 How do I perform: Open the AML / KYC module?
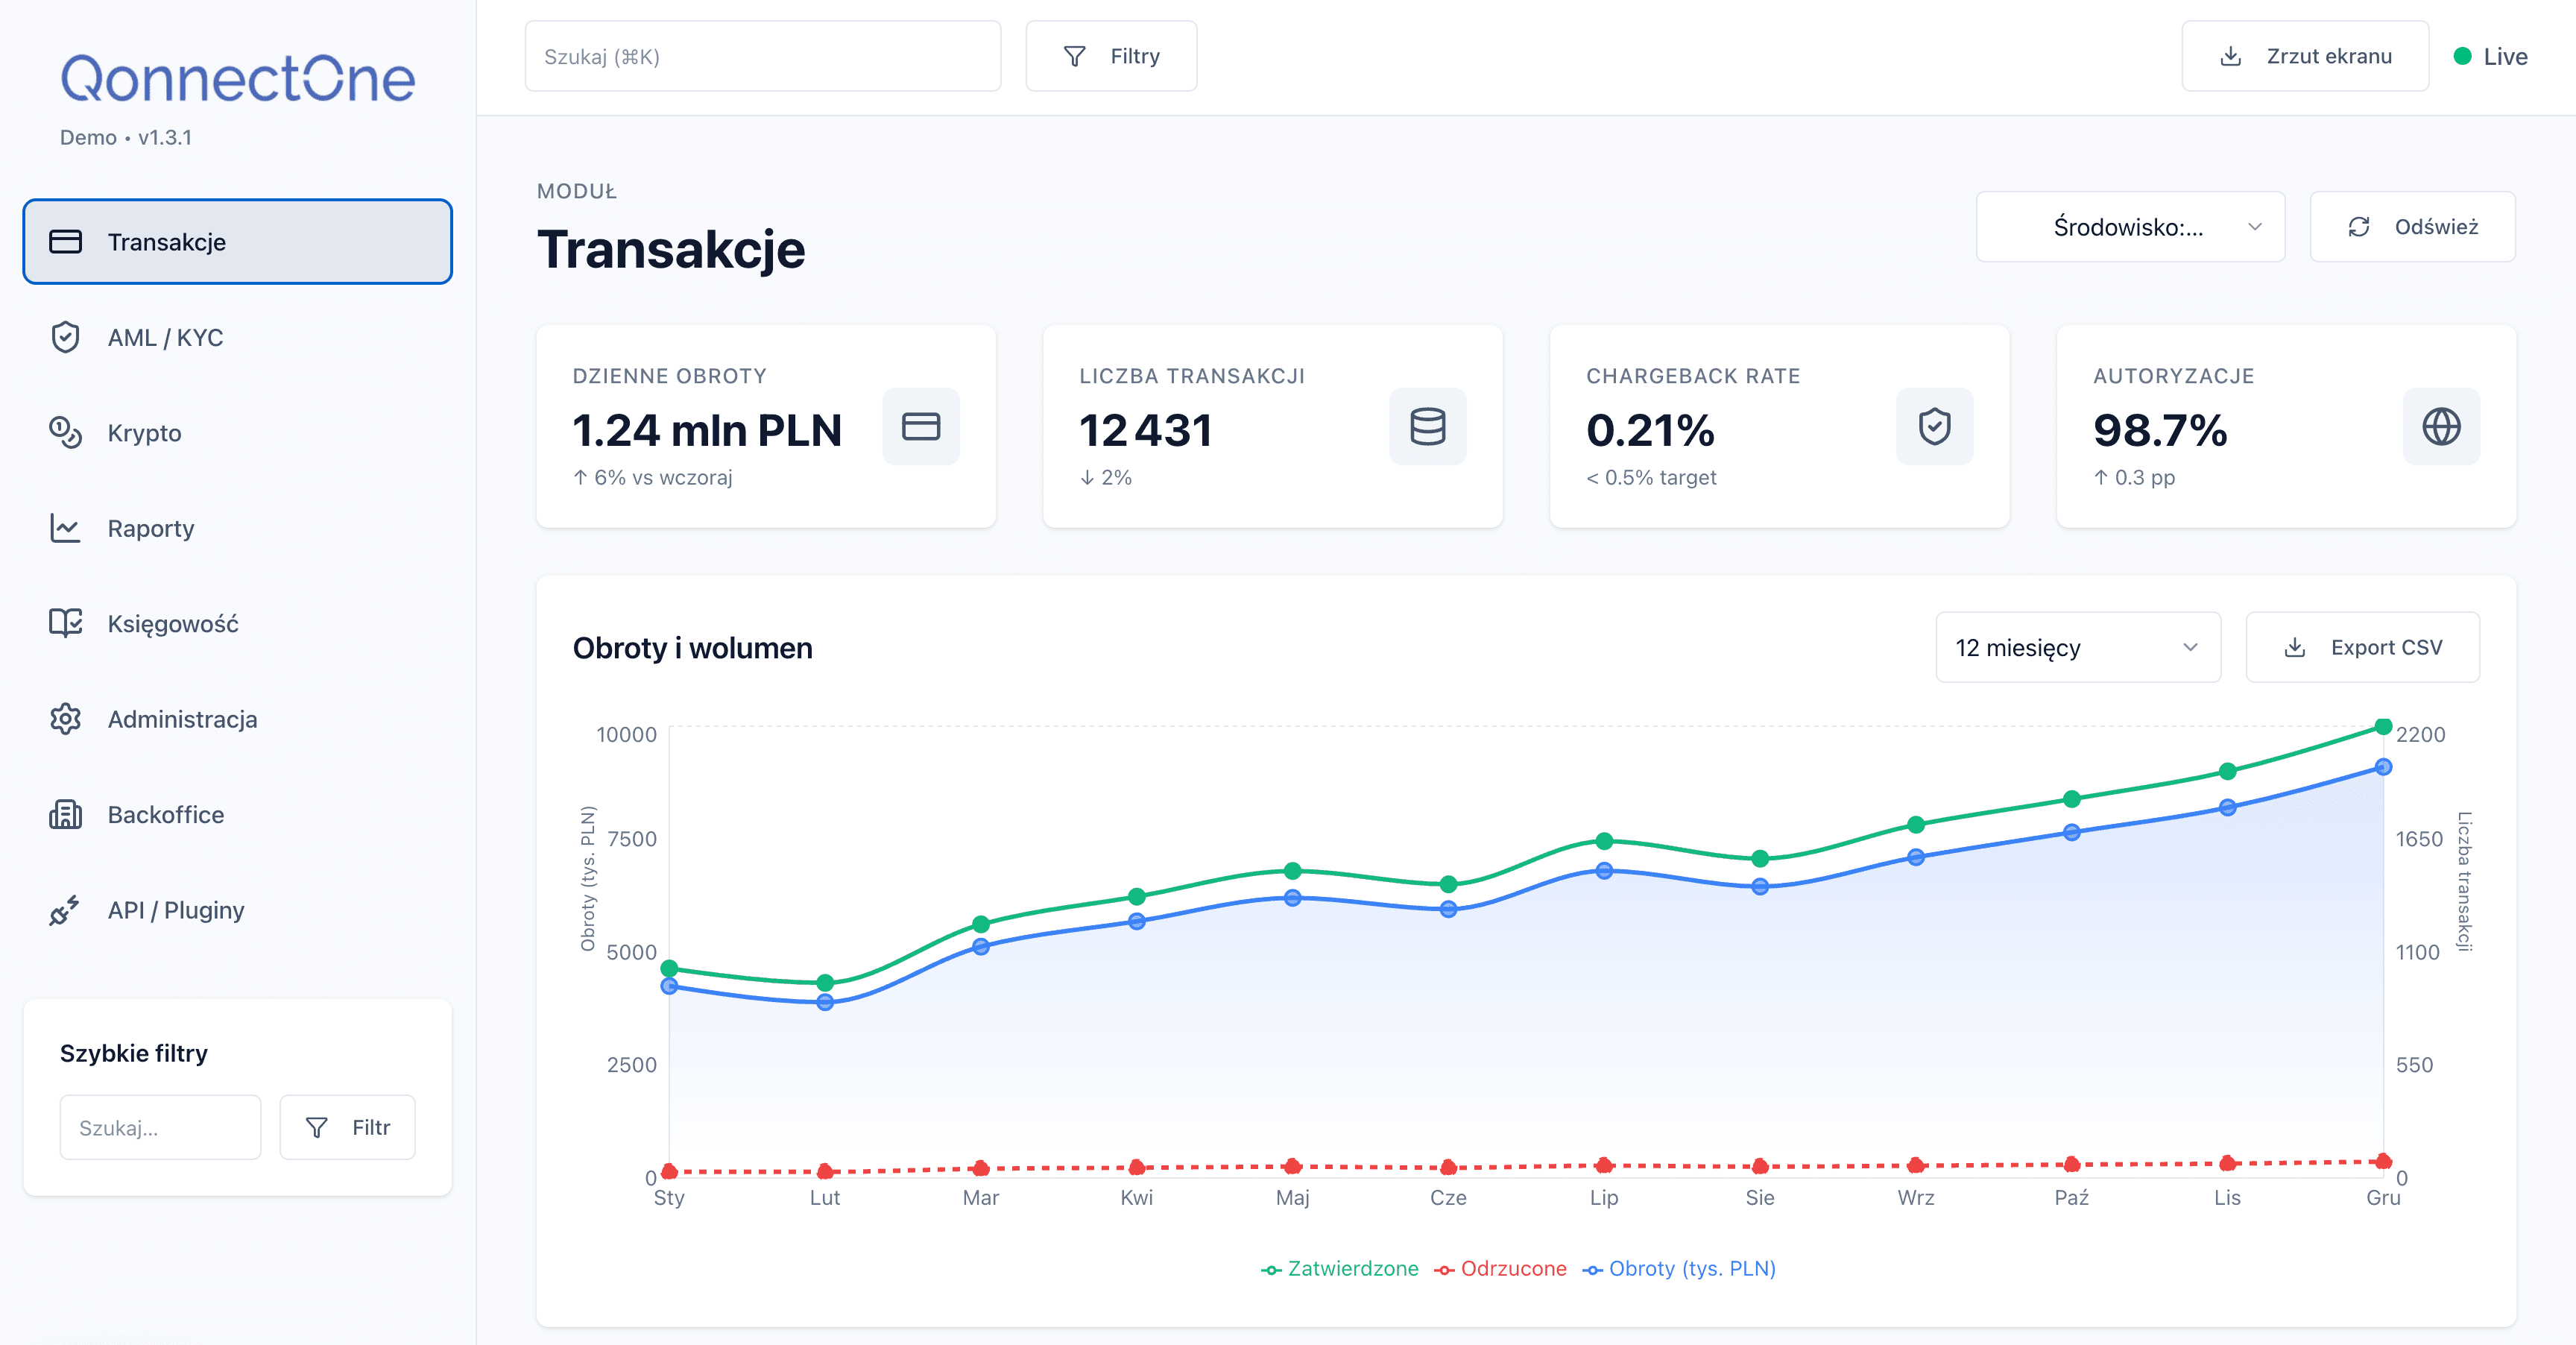[165, 338]
